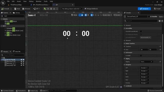
Task: Open the Content Drawer
Action: tap(7, 91)
